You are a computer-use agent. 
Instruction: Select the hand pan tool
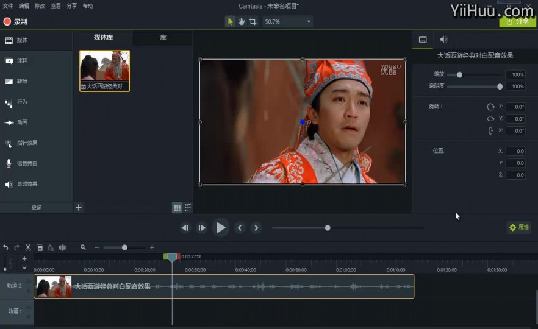[x=242, y=21]
